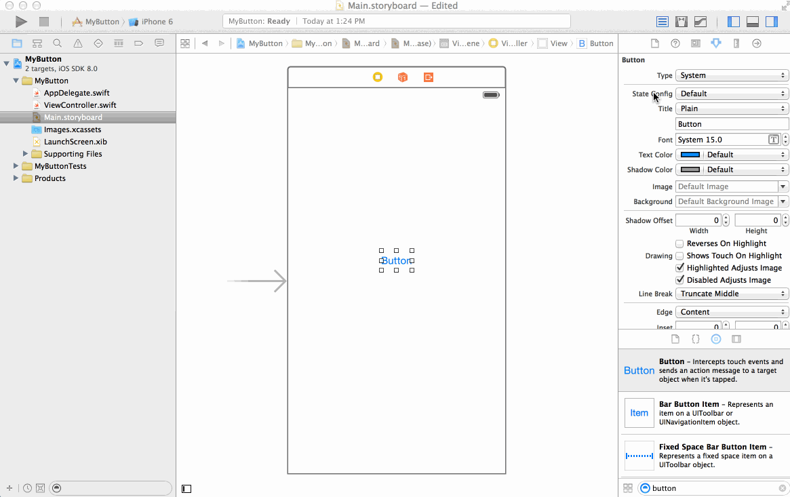The height and width of the screenshot is (497, 790).
Task: Select Exit icon in scene dock
Action: [429, 77]
